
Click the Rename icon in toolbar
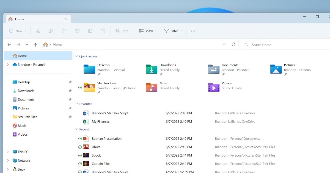(x=77, y=31)
